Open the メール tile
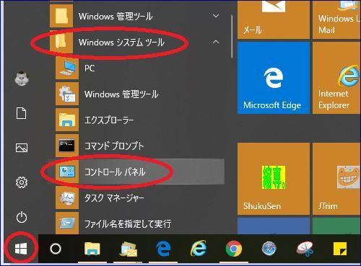The height and width of the screenshot is (266, 361). point(274,19)
